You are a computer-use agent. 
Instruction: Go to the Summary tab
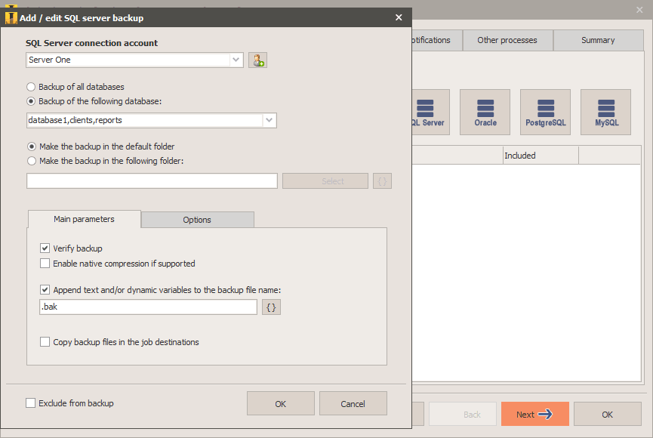pyautogui.click(x=597, y=40)
